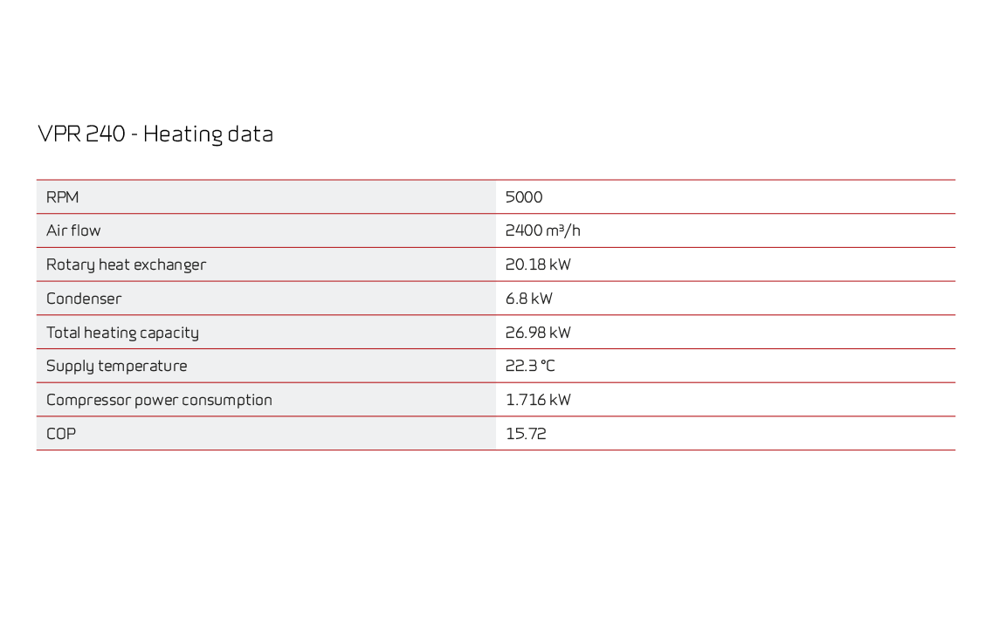Click the 22.3 °C temperature value

[x=530, y=367]
